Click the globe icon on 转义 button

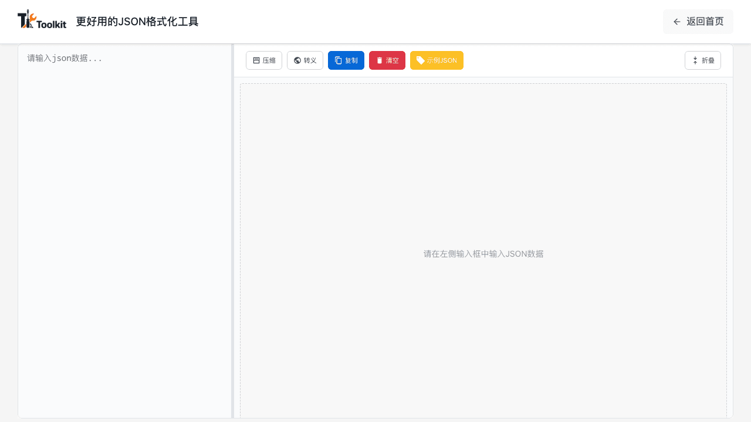[x=297, y=60]
